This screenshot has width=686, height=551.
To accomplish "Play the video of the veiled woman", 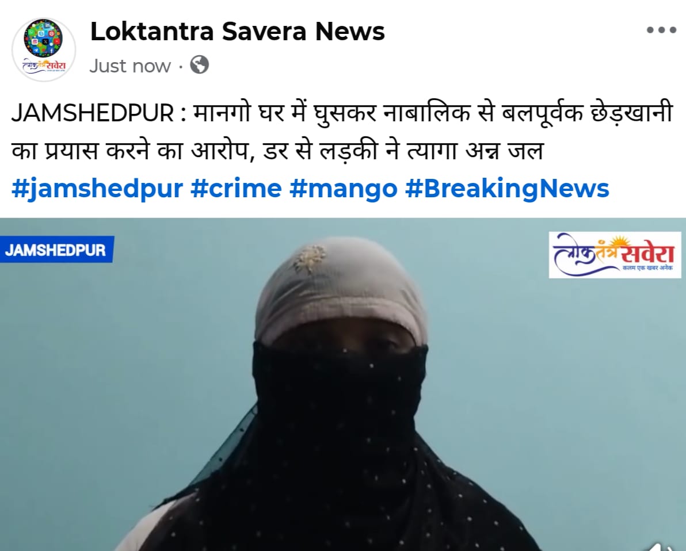I will (343, 384).
